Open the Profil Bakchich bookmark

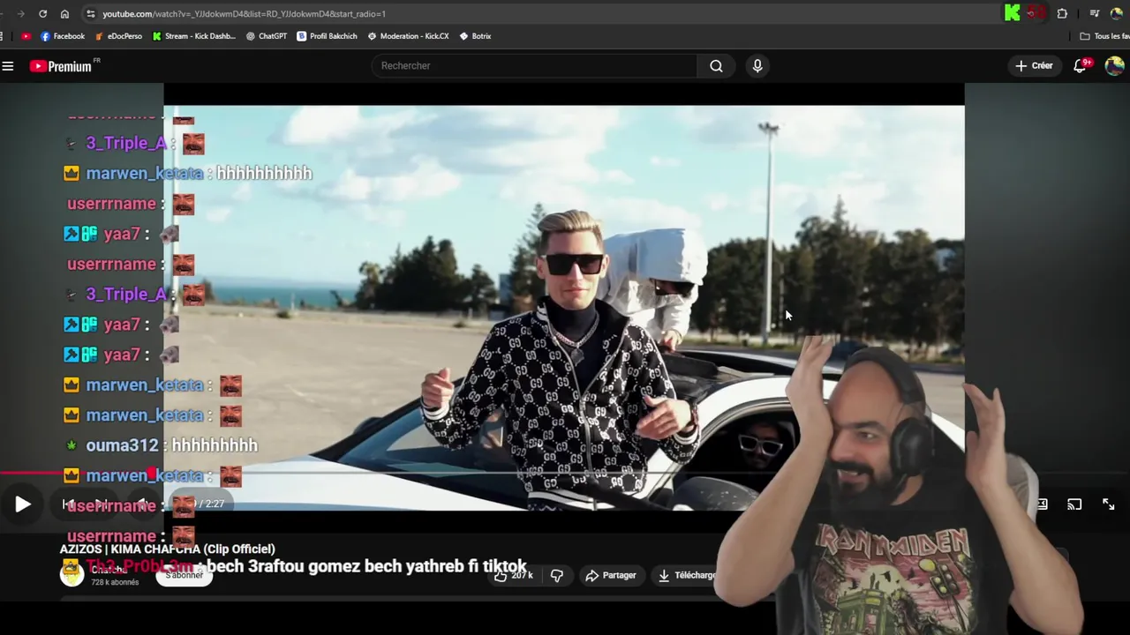pyautogui.click(x=327, y=36)
